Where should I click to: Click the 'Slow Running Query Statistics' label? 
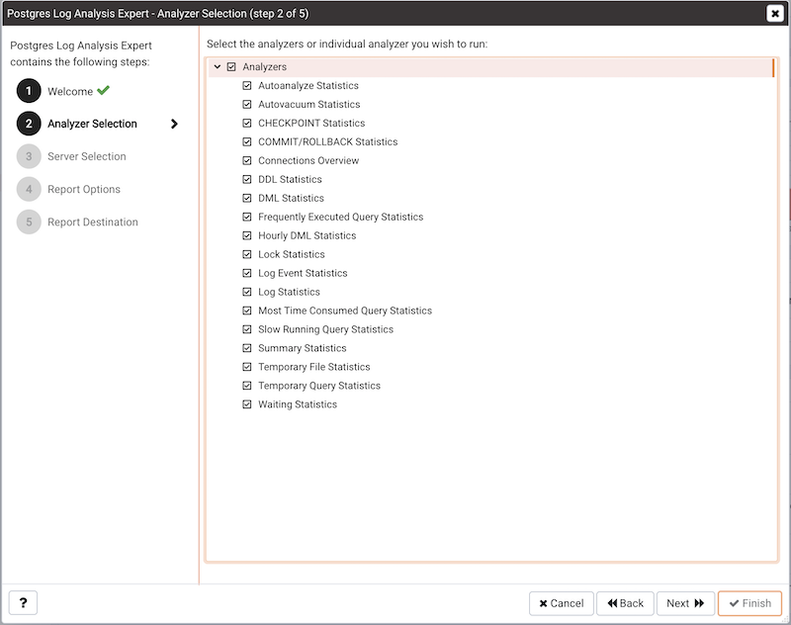coord(326,329)
